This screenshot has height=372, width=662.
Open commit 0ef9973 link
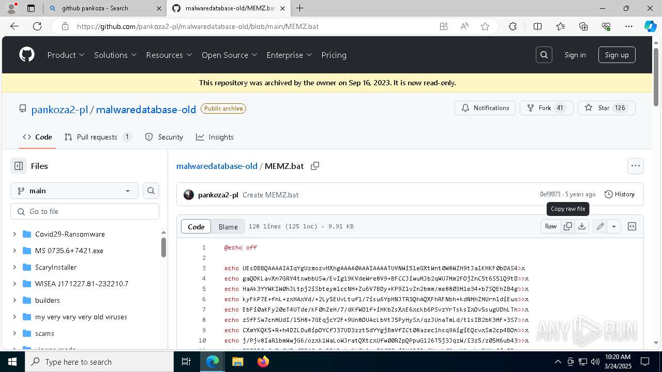point(550,194)
